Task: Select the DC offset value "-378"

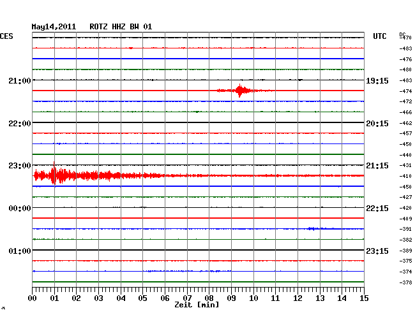Action: click(x=405, y=282)
